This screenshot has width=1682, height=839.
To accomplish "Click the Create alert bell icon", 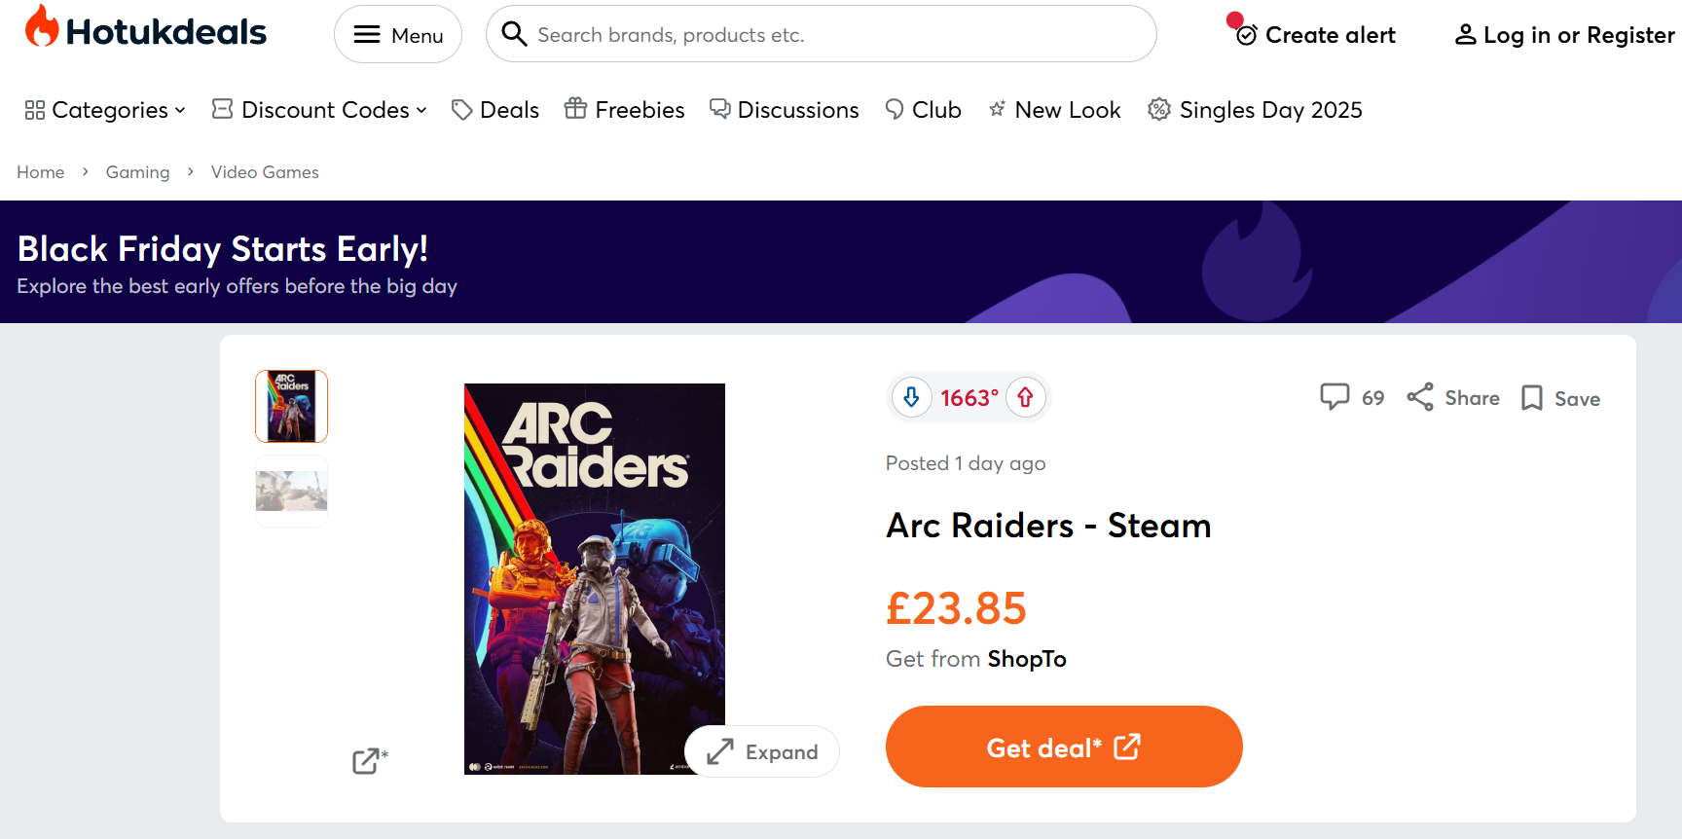I will [x=1246, y=35].
